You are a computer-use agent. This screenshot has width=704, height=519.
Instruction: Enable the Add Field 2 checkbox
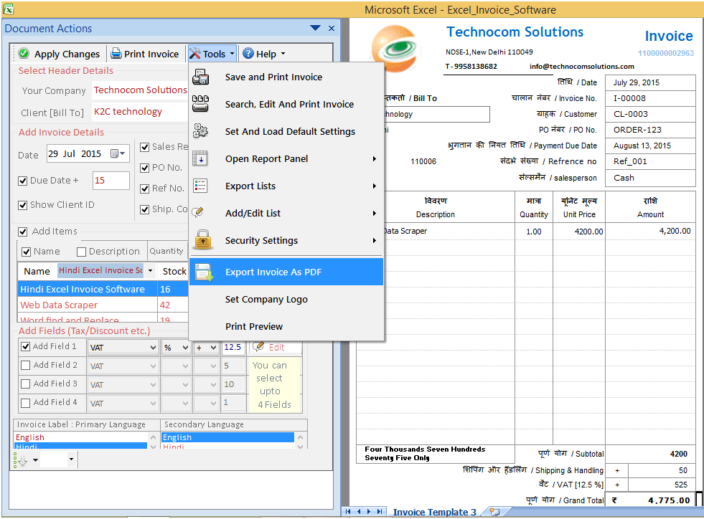point(27,366)
